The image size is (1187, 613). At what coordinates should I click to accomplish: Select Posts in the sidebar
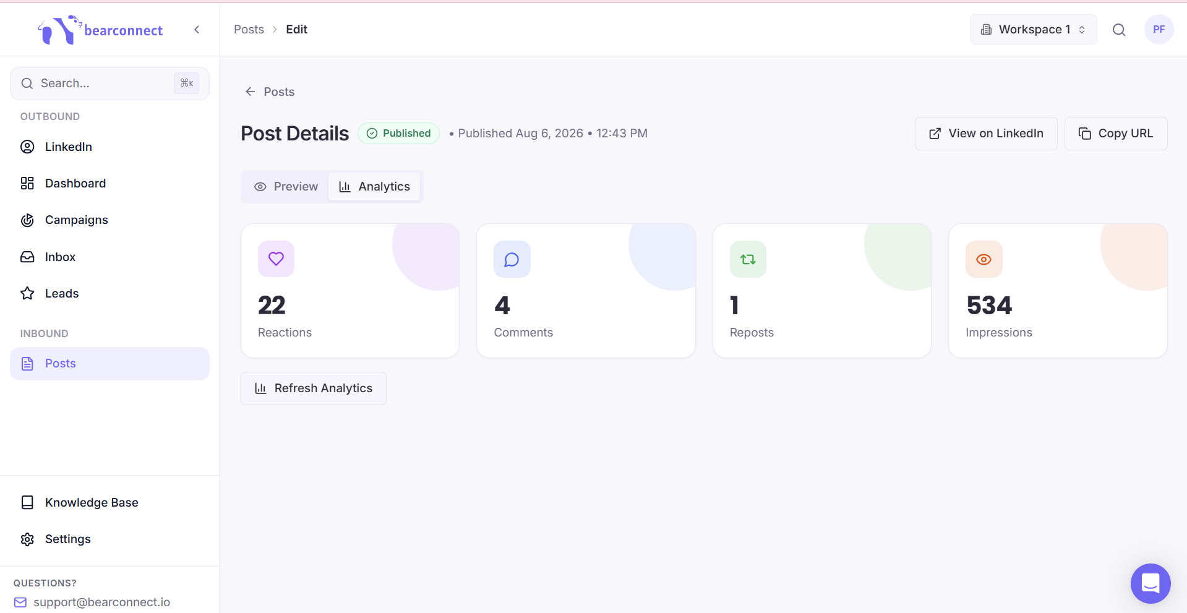109,364
